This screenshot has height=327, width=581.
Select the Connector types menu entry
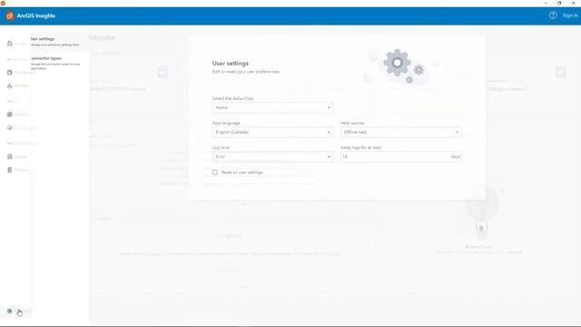click(59, 63)
